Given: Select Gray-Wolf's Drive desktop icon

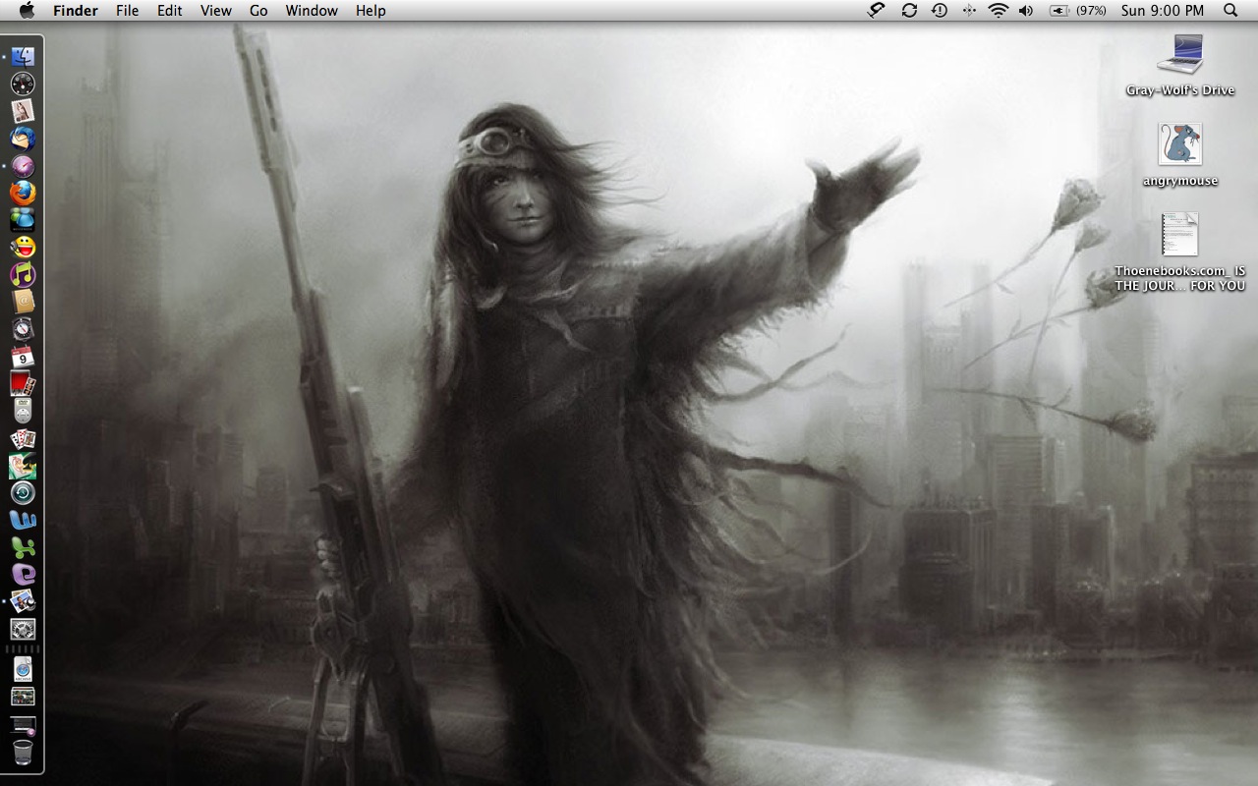Looking at the screenshot, I should click(1180, 65).
